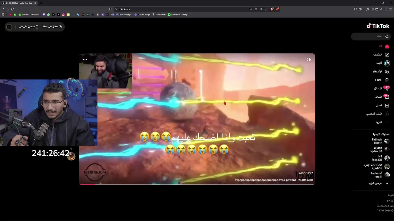Click the #RAED hashtag in caption

(x=301, y=180)
